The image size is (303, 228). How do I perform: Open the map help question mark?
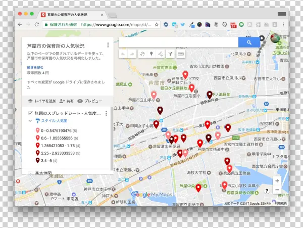(267, 191)
